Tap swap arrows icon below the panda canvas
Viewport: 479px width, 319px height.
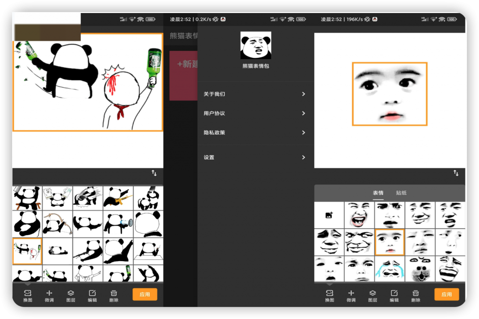tap(154, 173)
